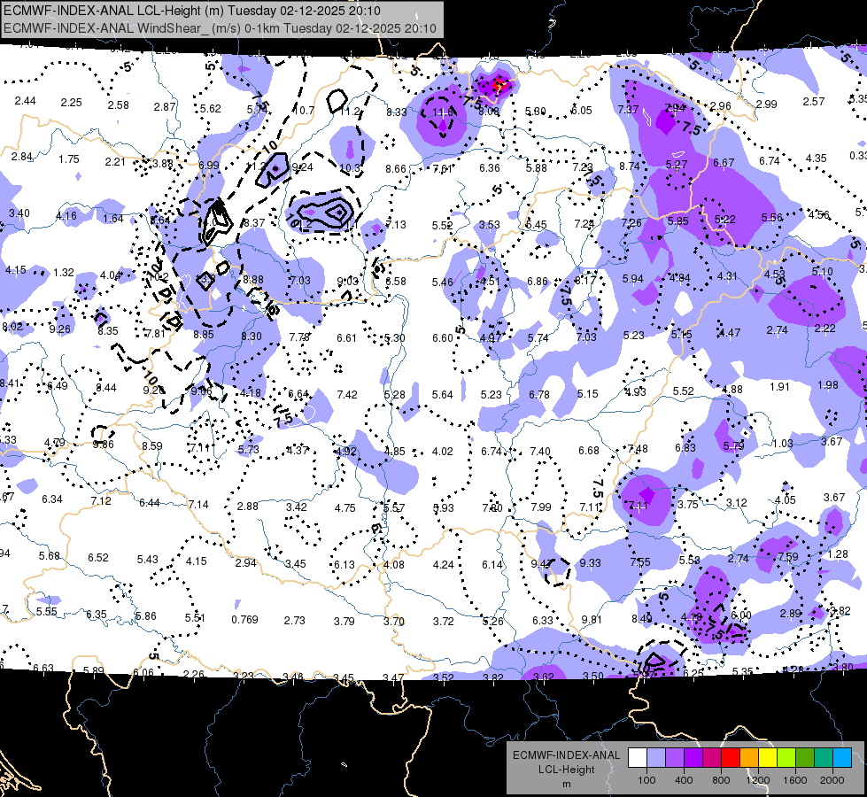867x797 pixels.
Task: Click the dark green legend swatch
Action: pyautogui.click(x=805, y=758)
